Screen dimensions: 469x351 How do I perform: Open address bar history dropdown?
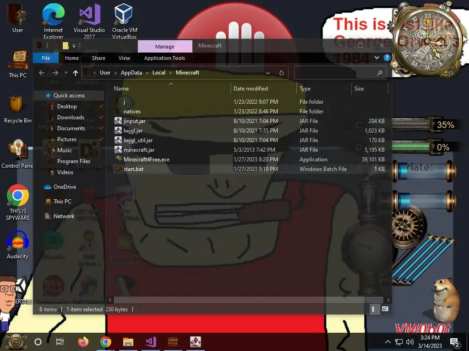267,73
